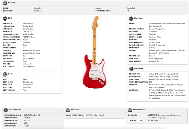Click the Body section icon
The width and height of the screenshot is (189, 129).
[5, 74]
